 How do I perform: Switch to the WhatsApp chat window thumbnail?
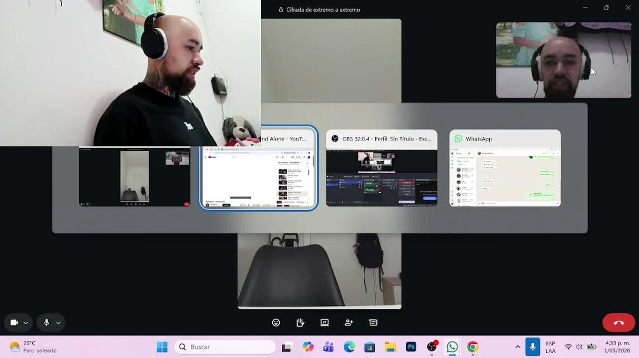(x=505, y=168)
